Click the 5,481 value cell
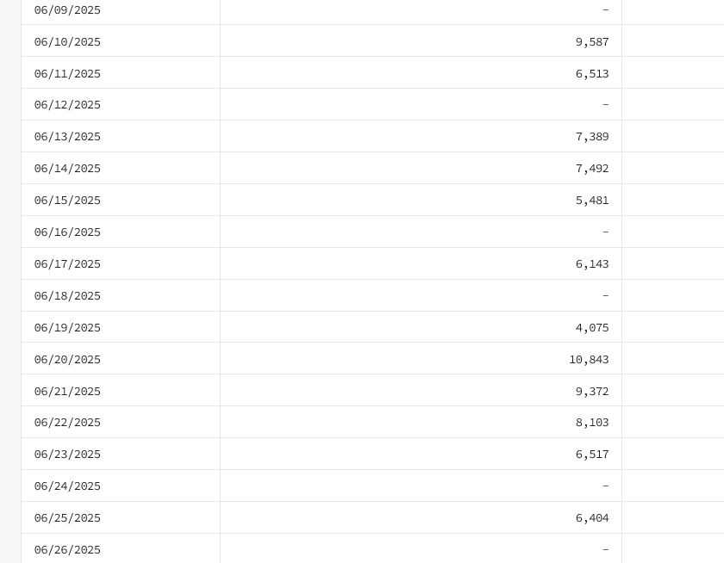This screenshot has width=724, height=563. pos(421,200)
